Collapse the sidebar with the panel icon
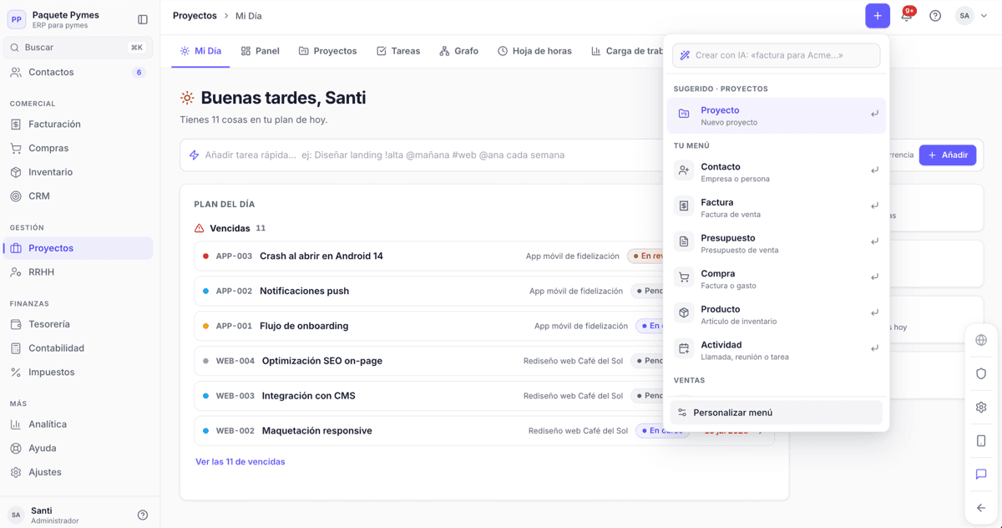Screen dimensions: 1002x528 coord(143,19)
